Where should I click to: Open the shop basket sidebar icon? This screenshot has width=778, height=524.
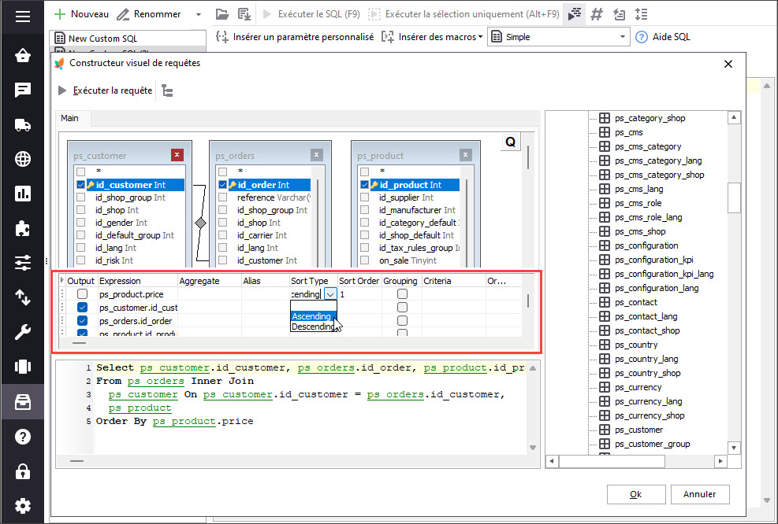tap(22, 55)
